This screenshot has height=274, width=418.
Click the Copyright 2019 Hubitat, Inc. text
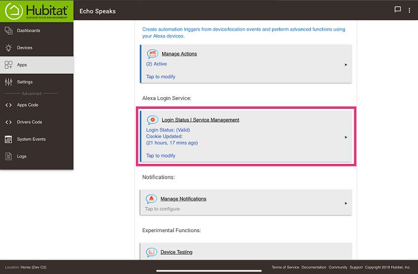387,267
